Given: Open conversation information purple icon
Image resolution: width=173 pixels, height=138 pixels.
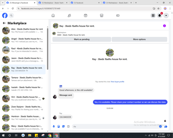Looking at the screenshot, I should pyautogui.click(x=164, y=26).
